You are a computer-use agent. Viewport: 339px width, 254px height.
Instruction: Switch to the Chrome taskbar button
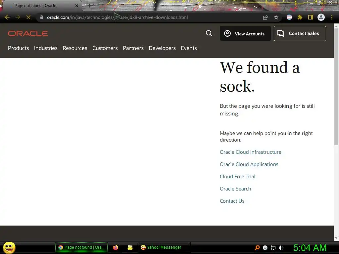pos(81,247)
